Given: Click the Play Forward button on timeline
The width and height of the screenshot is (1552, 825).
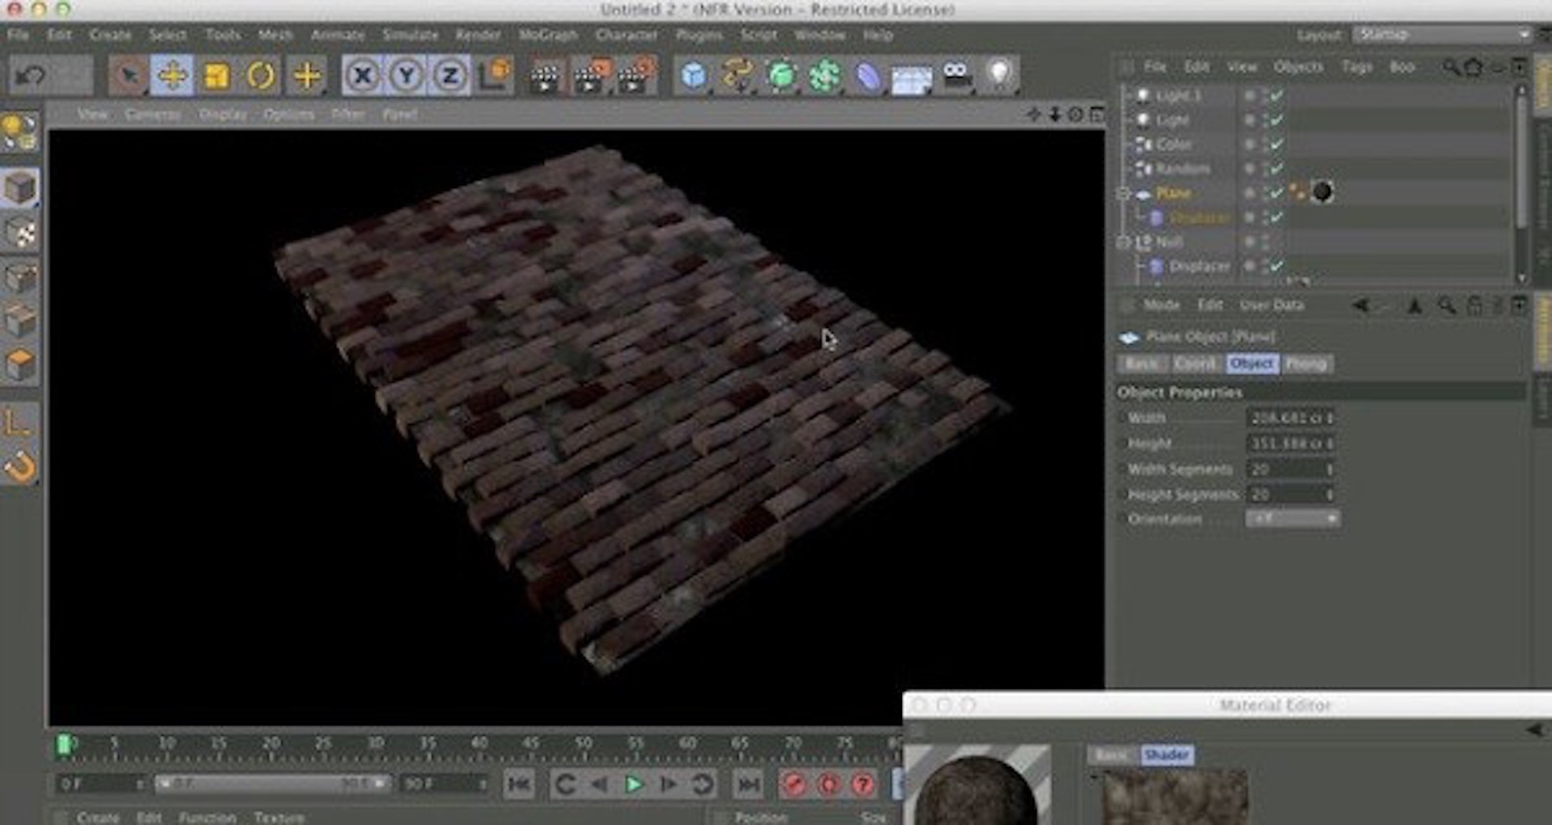Looking at the screenshot, I should coord(634,784).
